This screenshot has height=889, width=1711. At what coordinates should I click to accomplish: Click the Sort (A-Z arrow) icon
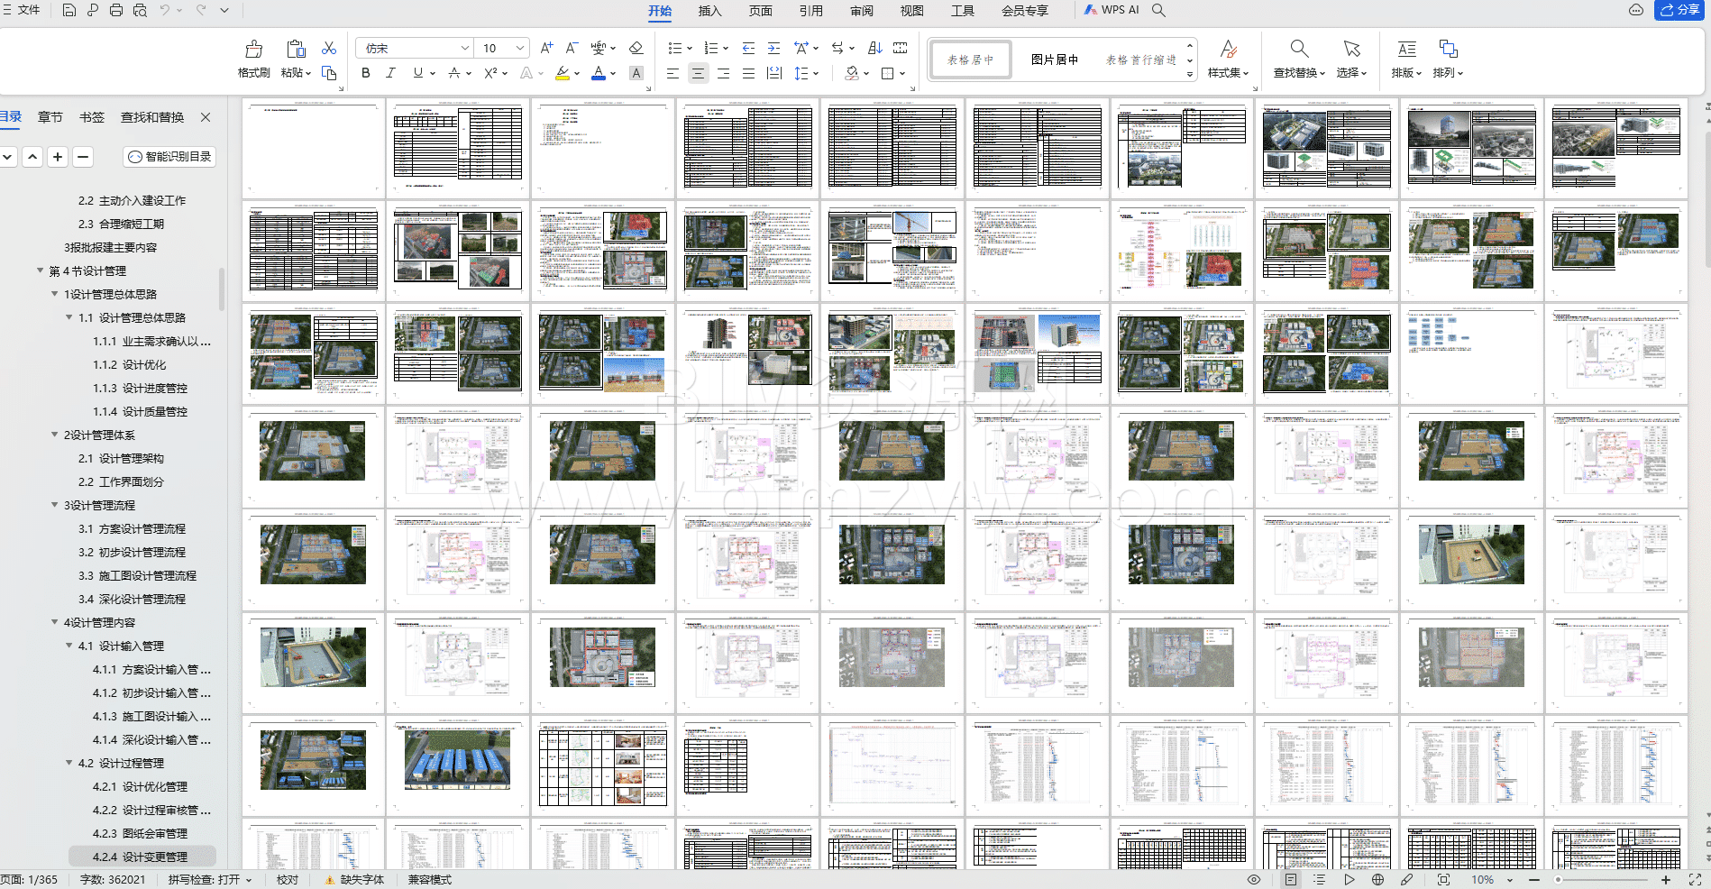click(x=874, y=48)
